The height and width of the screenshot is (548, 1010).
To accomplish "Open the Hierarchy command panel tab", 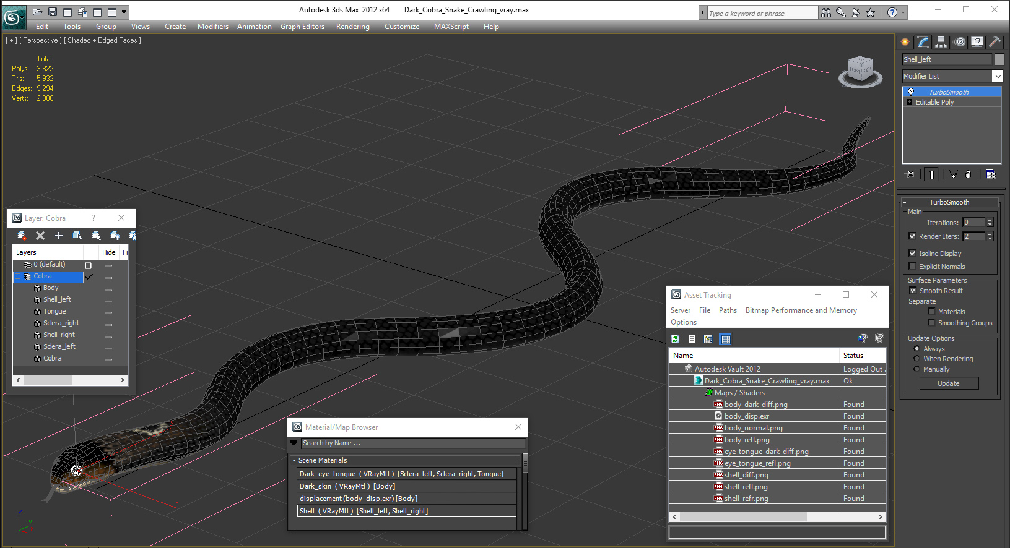I will [x=941, y=42].
